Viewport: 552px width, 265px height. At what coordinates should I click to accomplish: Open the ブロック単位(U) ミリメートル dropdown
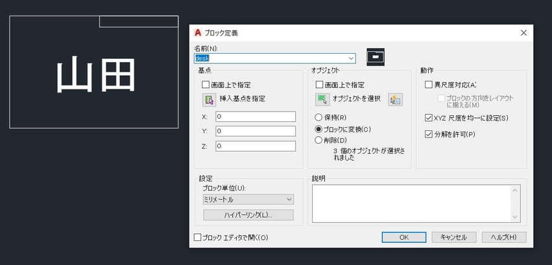click(x=248, y=200)
